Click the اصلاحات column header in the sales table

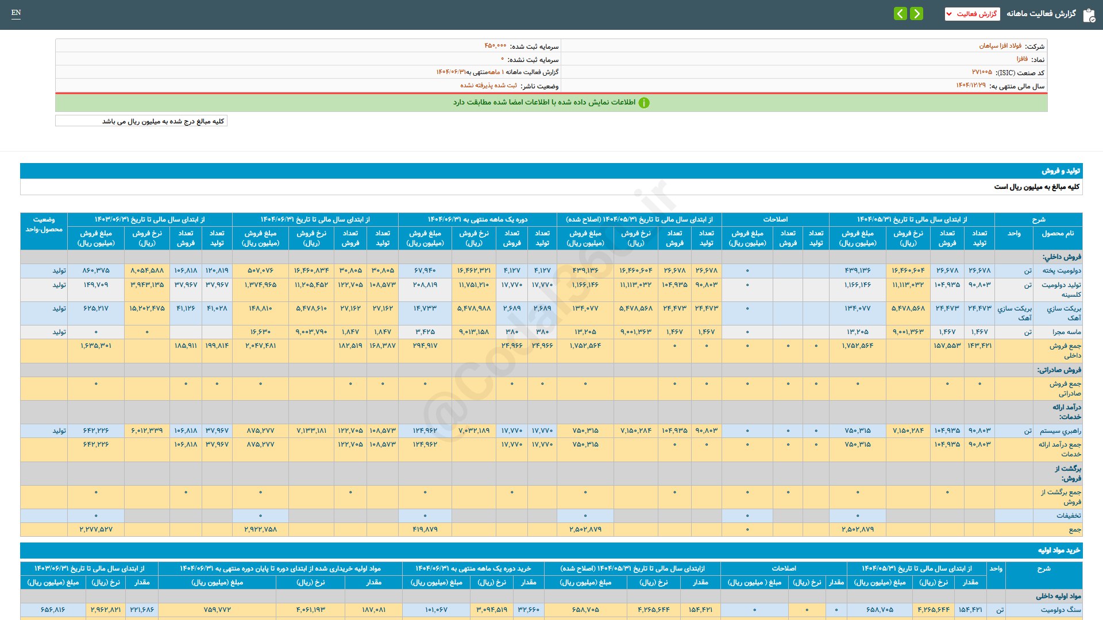(x=775, y=219)
